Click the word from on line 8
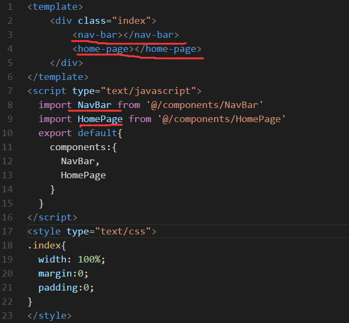This screenshot has height=323, width=349. click(129, 105)
